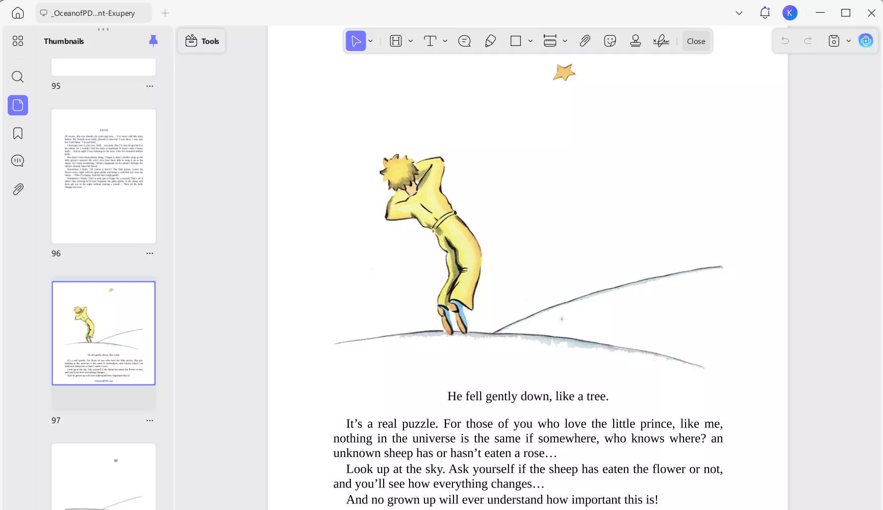The image size is (883, 510).
Task: Attach a file with the paperclip tool
Action: click(585, 41)
